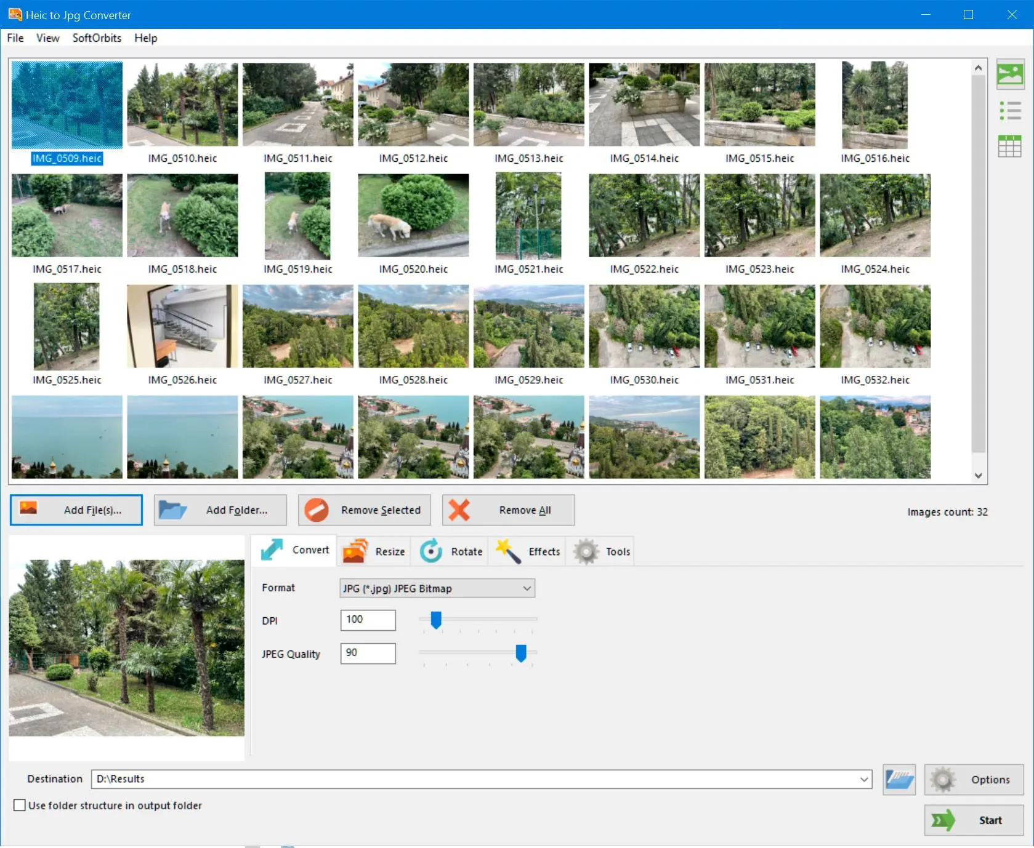This screenshot has height=848, width=1034.
Task: Deselect thumbnail IMG_0509.heic
Action: (66, 105)
